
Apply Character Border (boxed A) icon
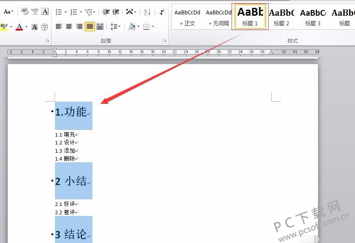tap(45, 11)
